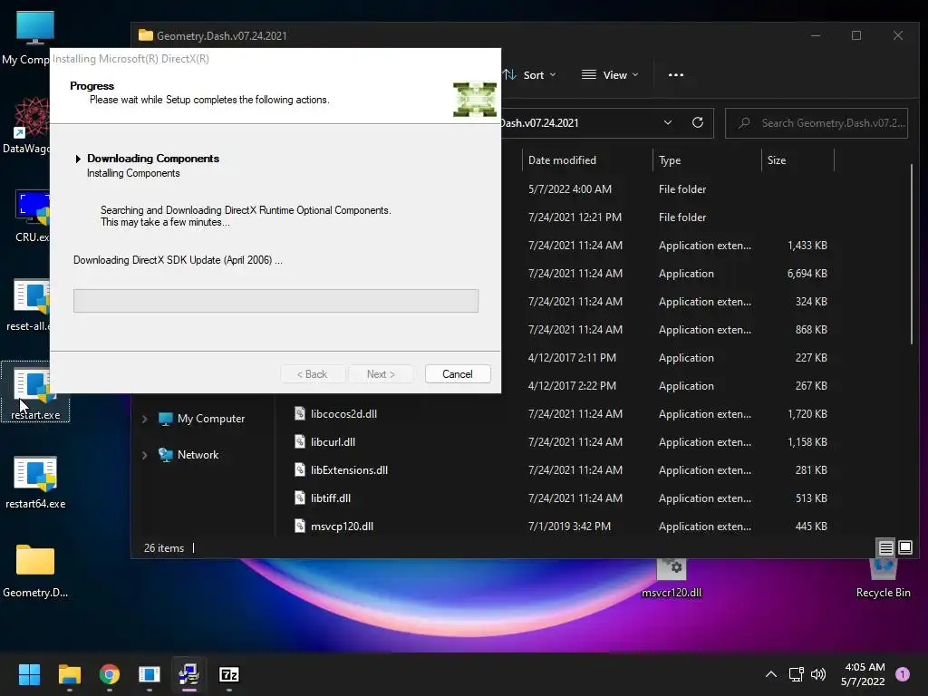Open notification center badge
This screenshot has width=928, height=696.
click(x=903, y=674)
